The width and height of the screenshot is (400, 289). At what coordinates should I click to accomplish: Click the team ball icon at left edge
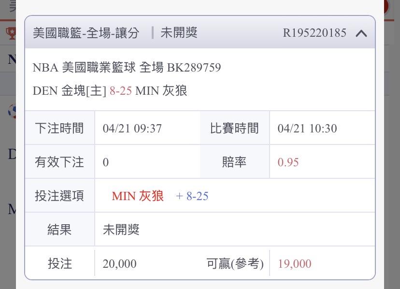coord(12,112)
